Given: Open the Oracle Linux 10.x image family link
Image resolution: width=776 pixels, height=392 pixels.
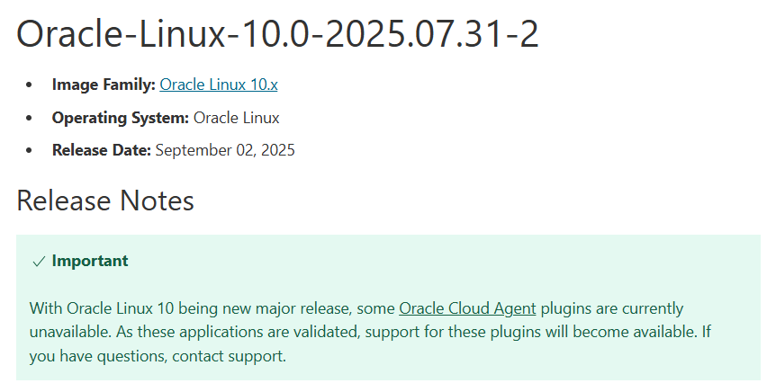Looking at the screenshot, I should [218, 85].
